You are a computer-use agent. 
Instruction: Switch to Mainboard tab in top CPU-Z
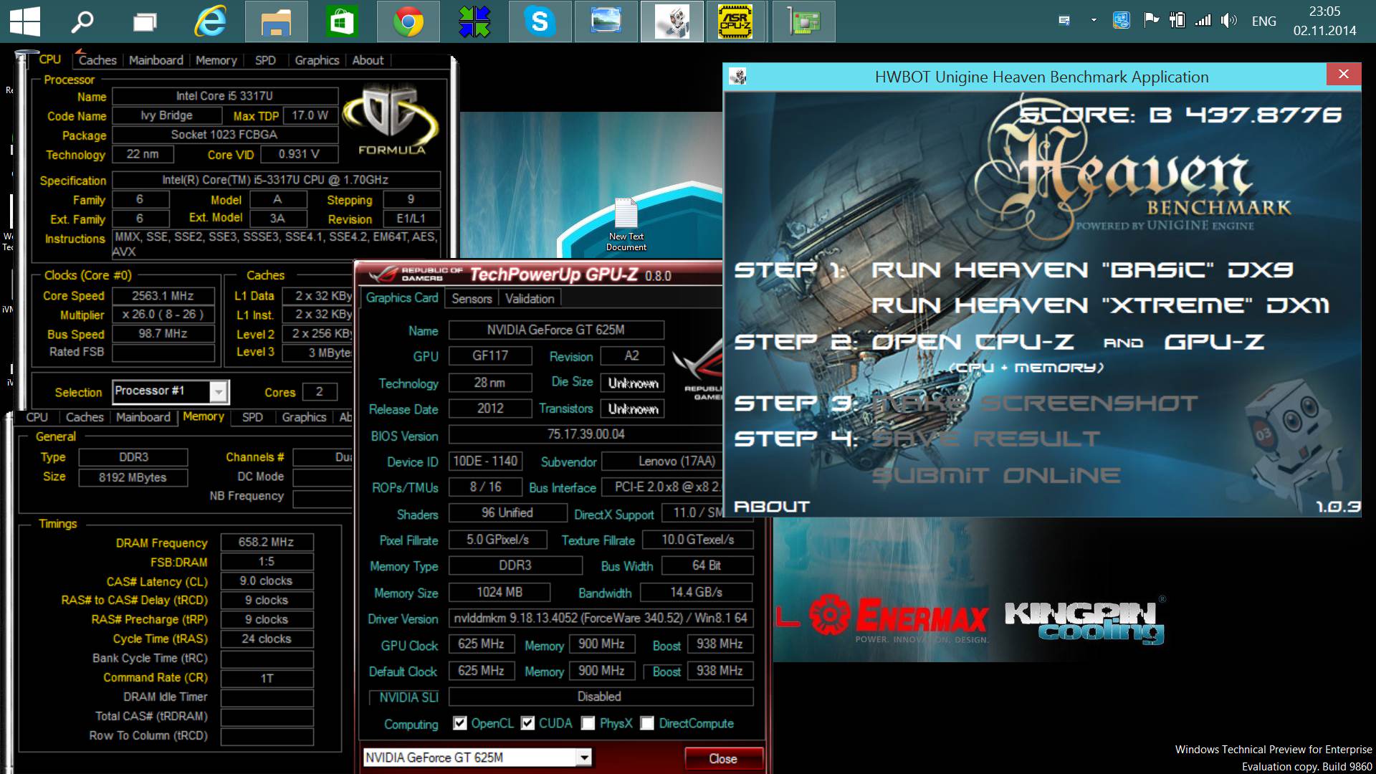(x=156, y=60)
